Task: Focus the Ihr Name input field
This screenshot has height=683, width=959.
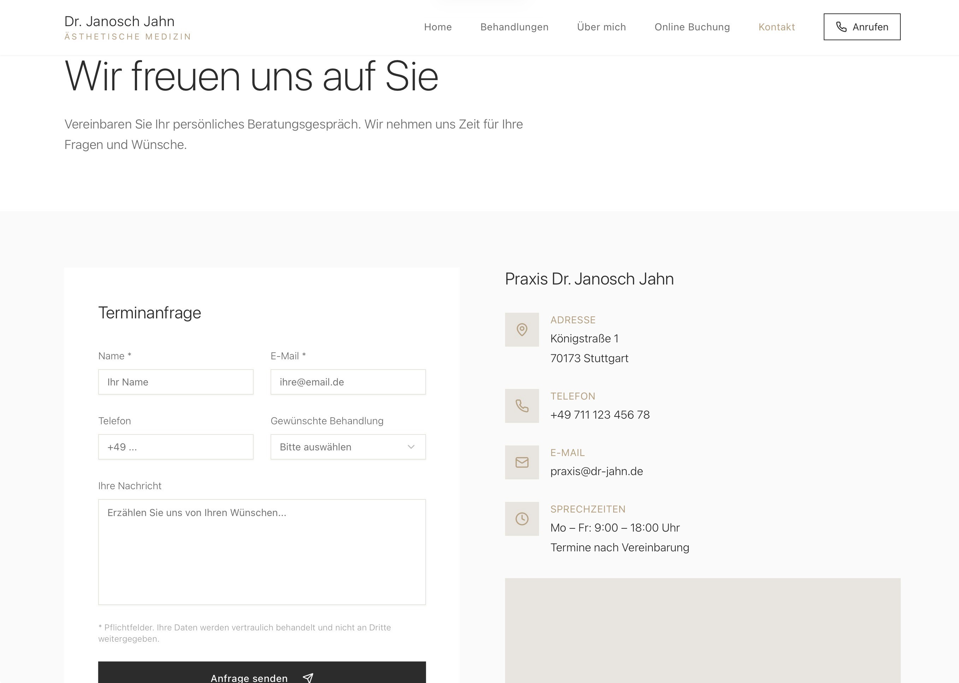Action: tap(176, 382)
